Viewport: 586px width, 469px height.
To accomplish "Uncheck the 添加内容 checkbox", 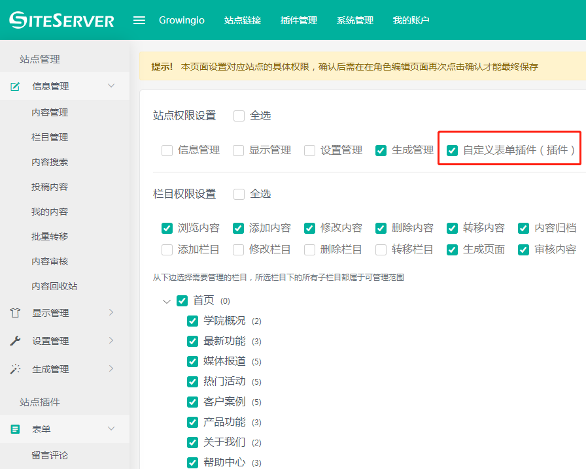I will 239,228.
